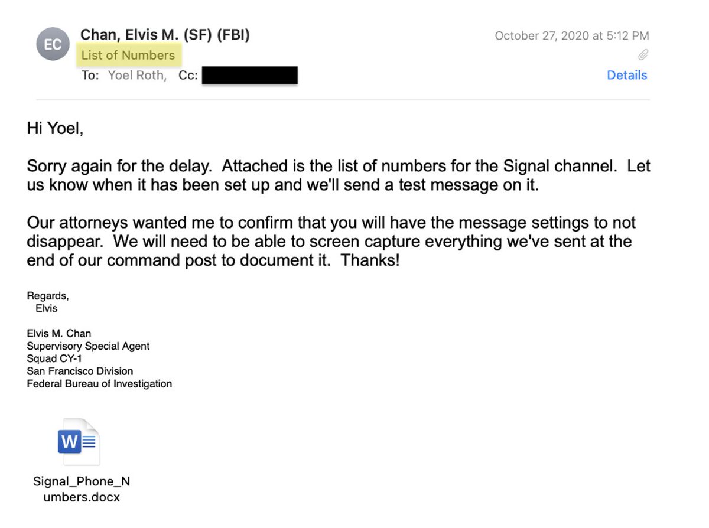Click the Cc: field label
The width and height of the screenshot is (709, 528).
point(188,76)
